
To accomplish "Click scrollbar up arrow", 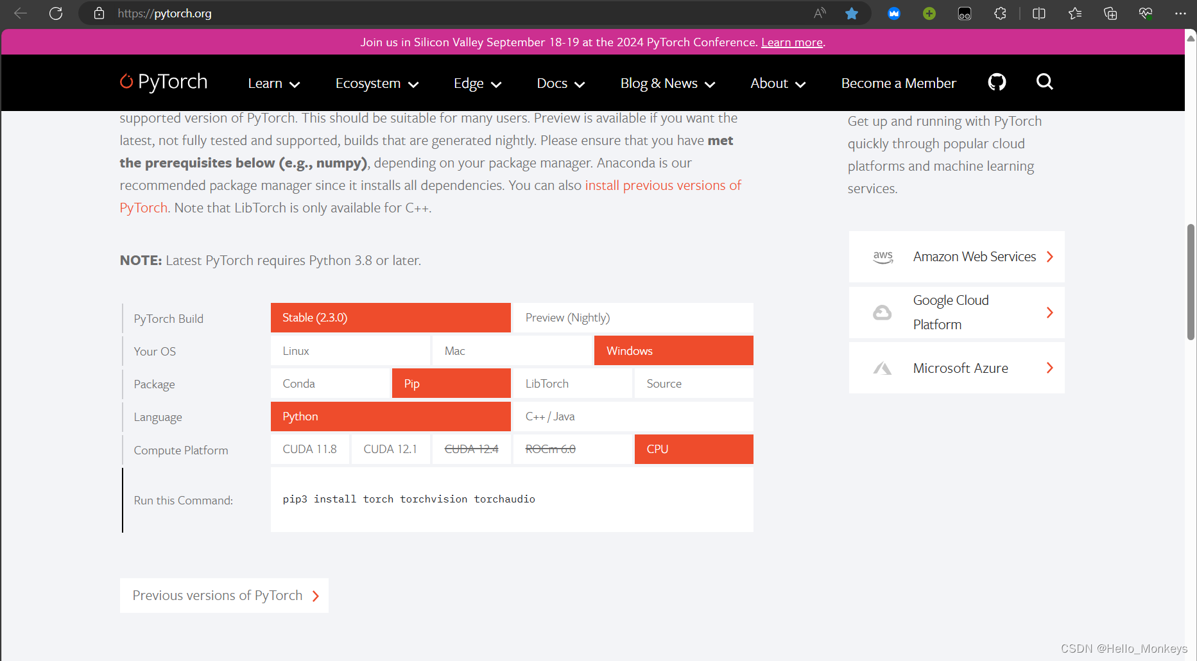I will (x=1191, y=38).
